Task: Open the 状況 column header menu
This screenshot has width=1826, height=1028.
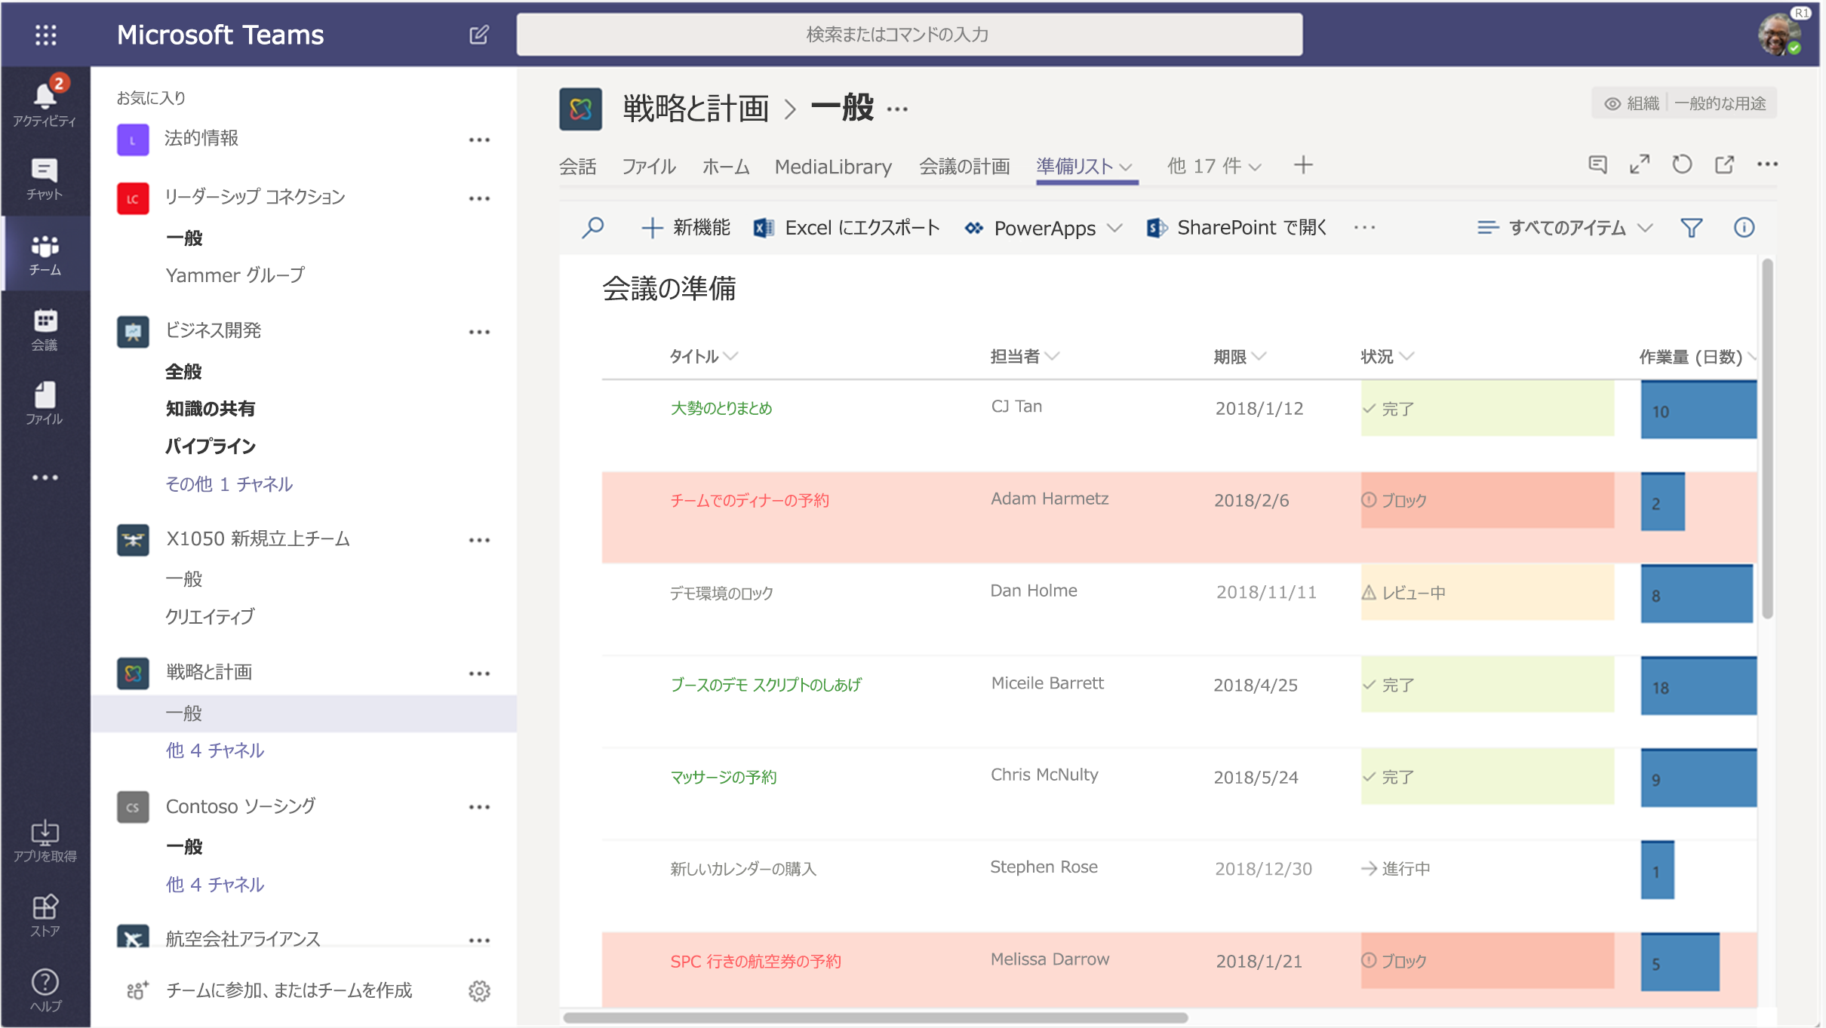Action: [x=1387, y=356]
